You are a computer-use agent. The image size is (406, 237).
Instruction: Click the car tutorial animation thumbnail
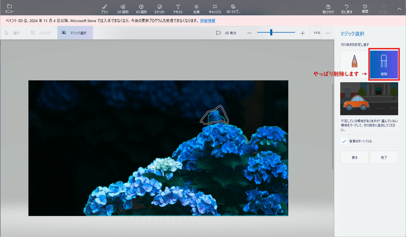click(x=369, y=98)
